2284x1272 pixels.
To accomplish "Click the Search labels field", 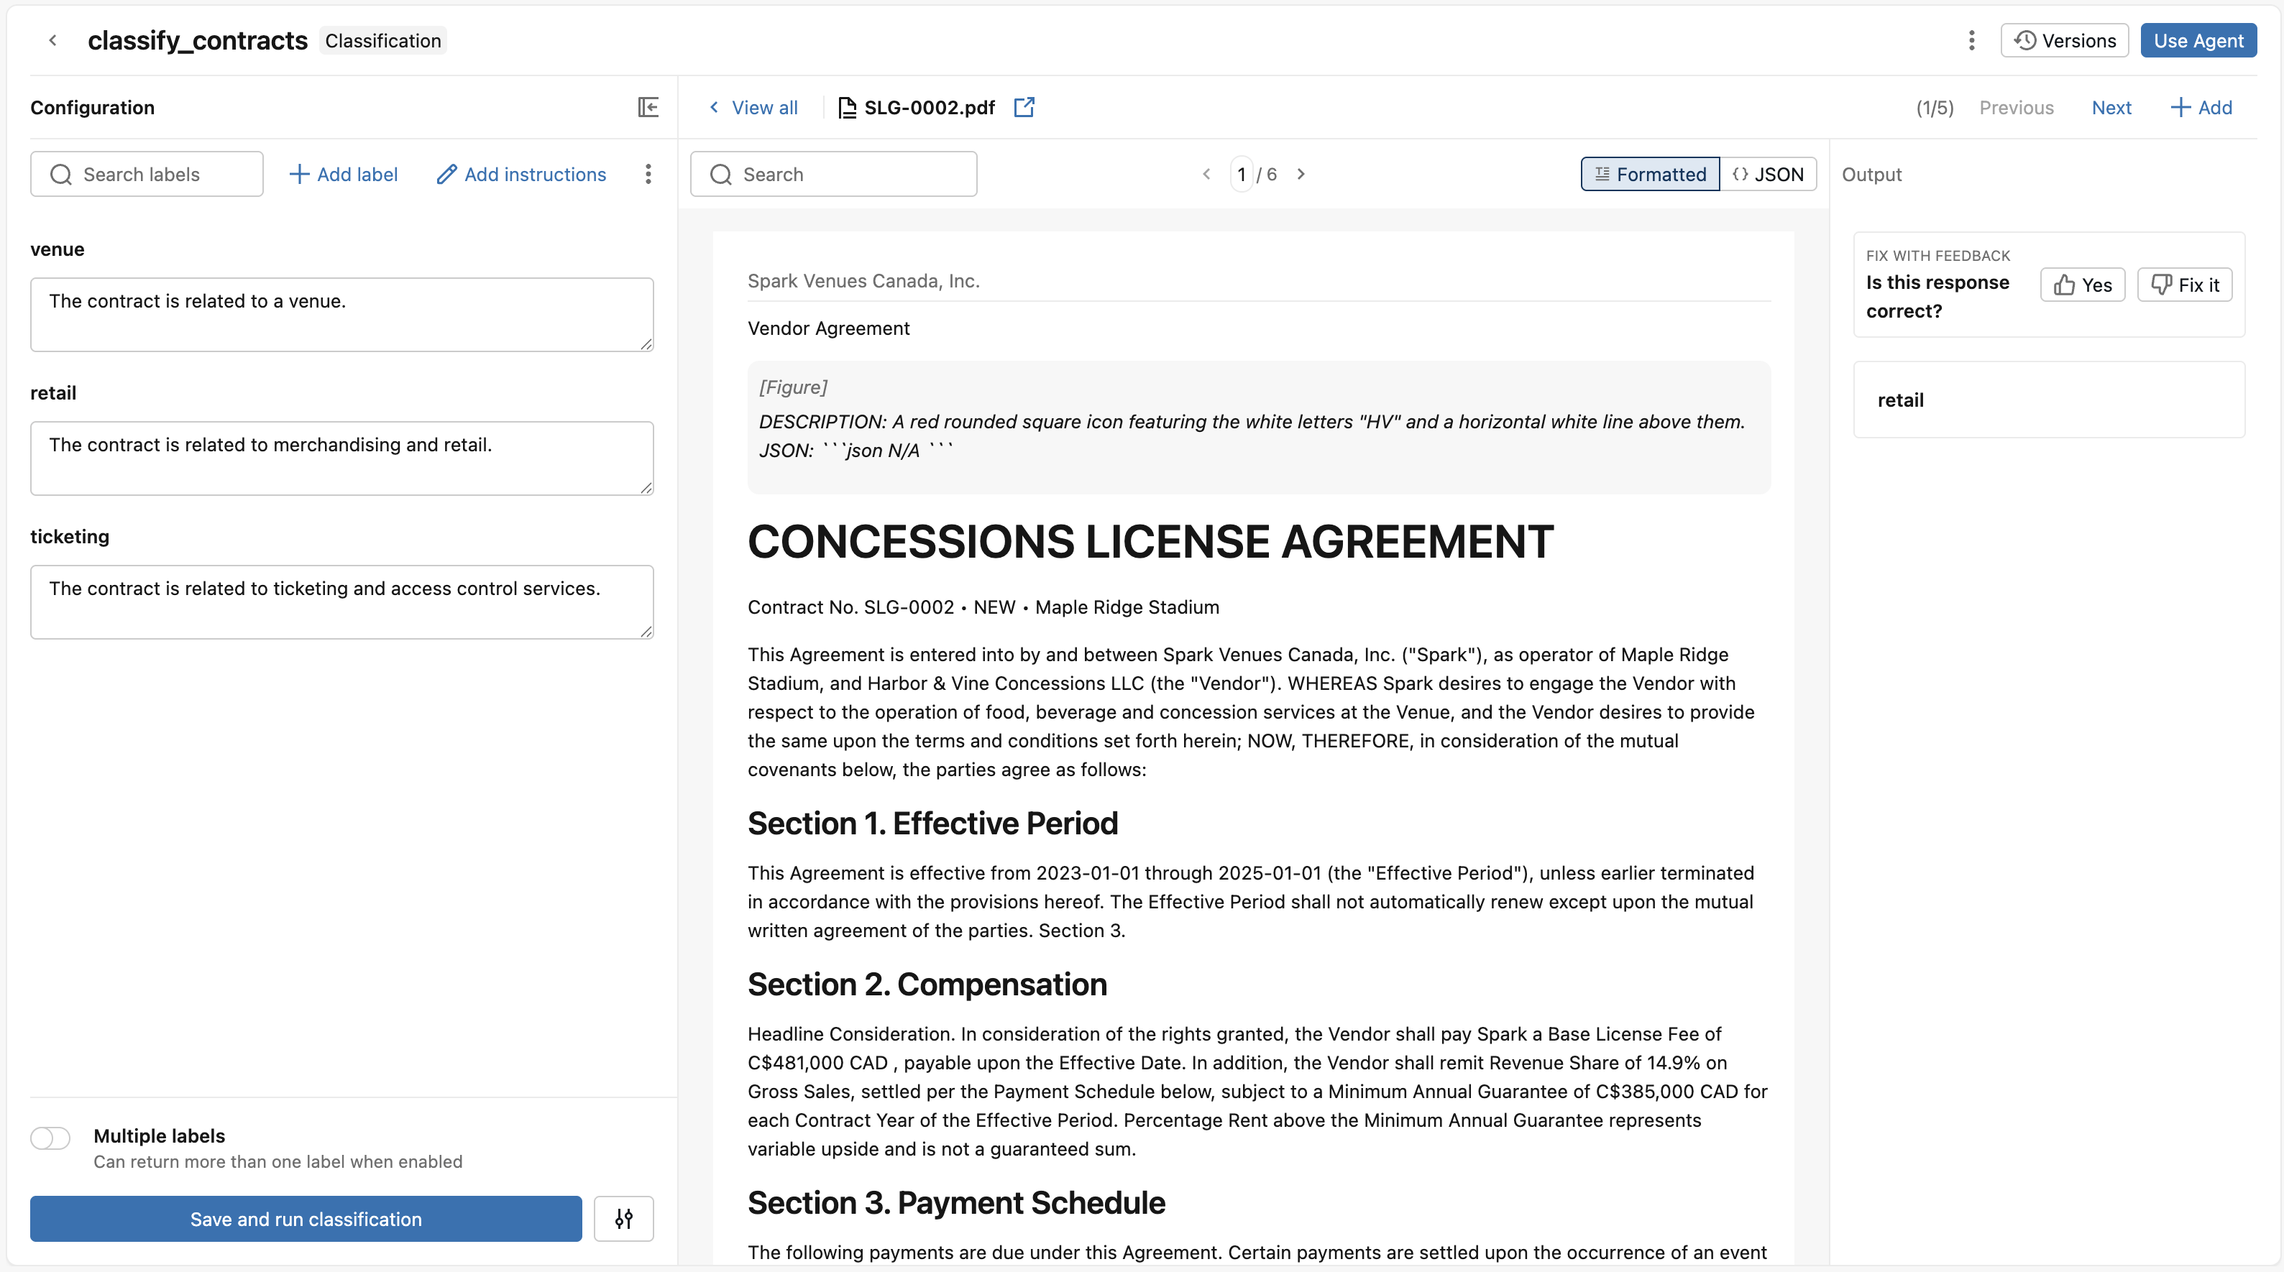I will (x=147, y=174).
